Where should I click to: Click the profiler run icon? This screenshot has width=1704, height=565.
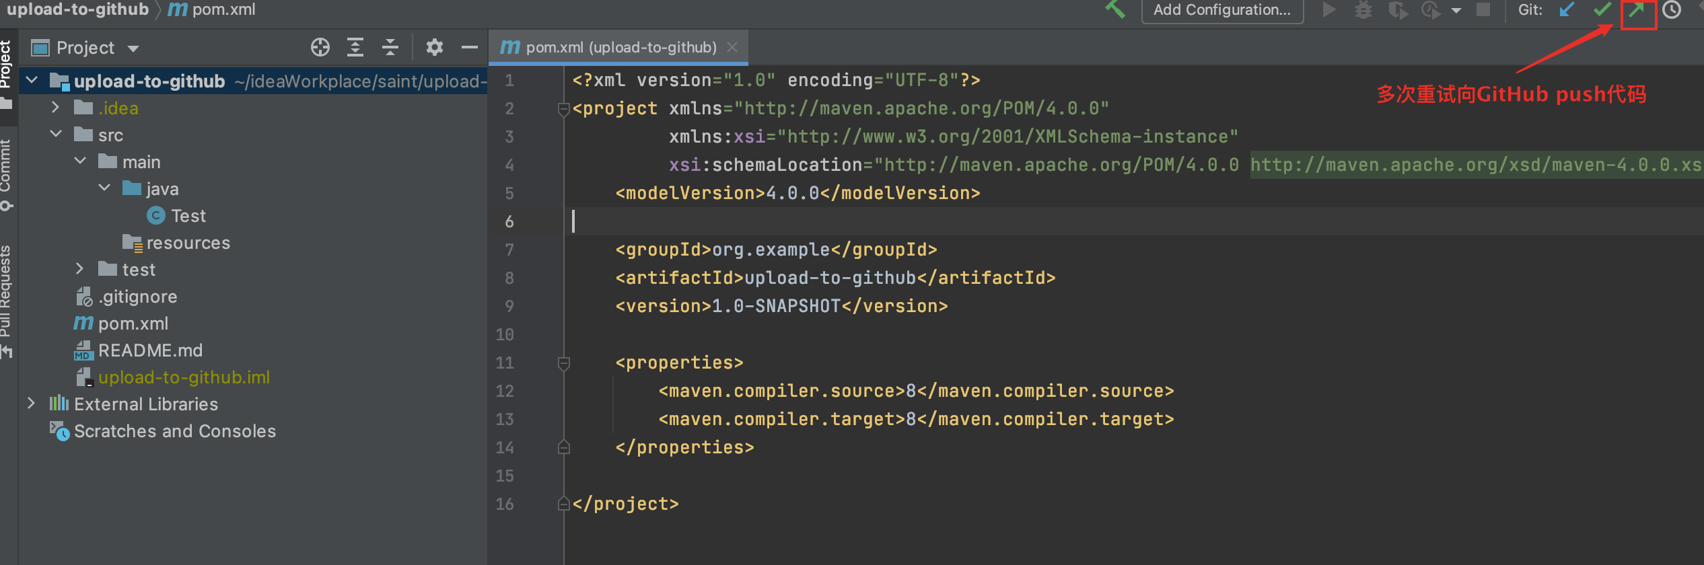coord(1431,10)
